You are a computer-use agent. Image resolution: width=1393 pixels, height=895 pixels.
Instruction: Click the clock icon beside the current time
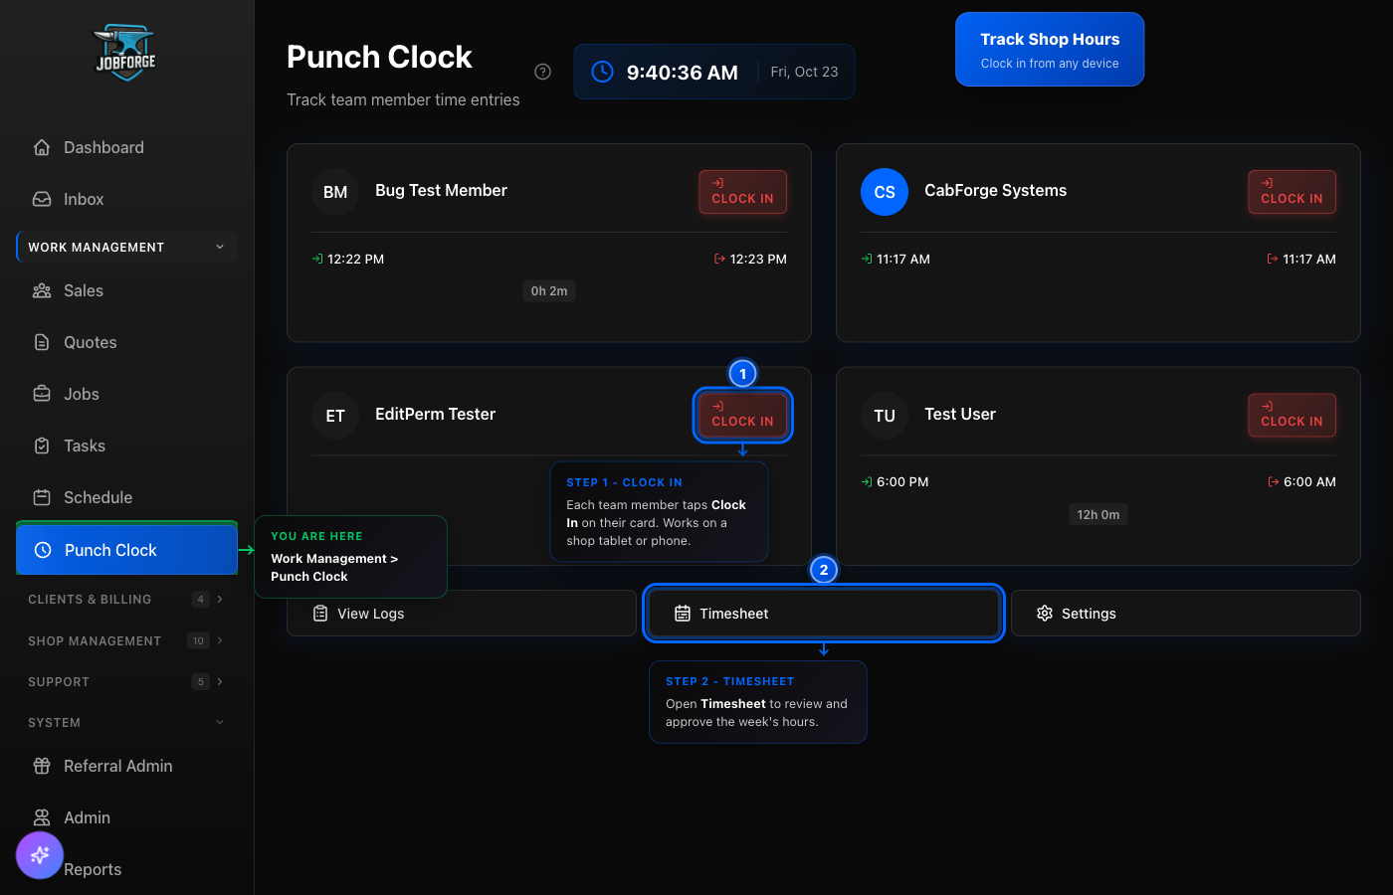603,72
